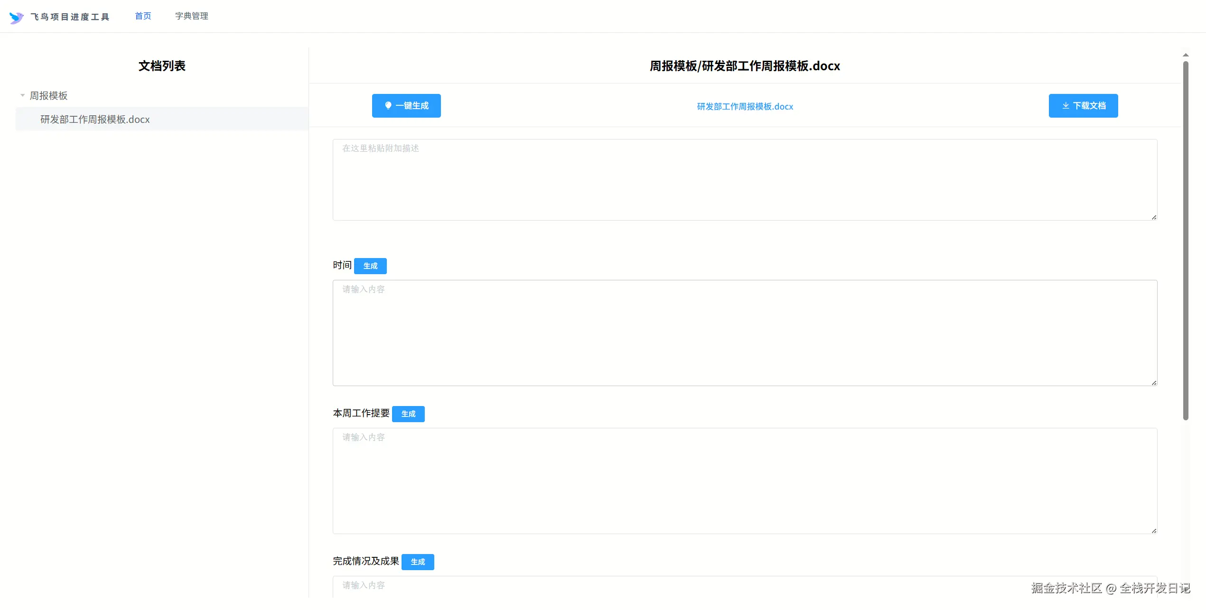The image size is (1206, 610).
Task: Click 生成 button beside 本周工作提要
Action: (x=408, y=414)
